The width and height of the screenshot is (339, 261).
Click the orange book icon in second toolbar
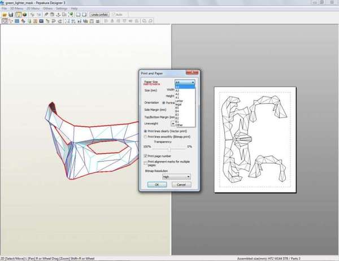coord(35,21)
